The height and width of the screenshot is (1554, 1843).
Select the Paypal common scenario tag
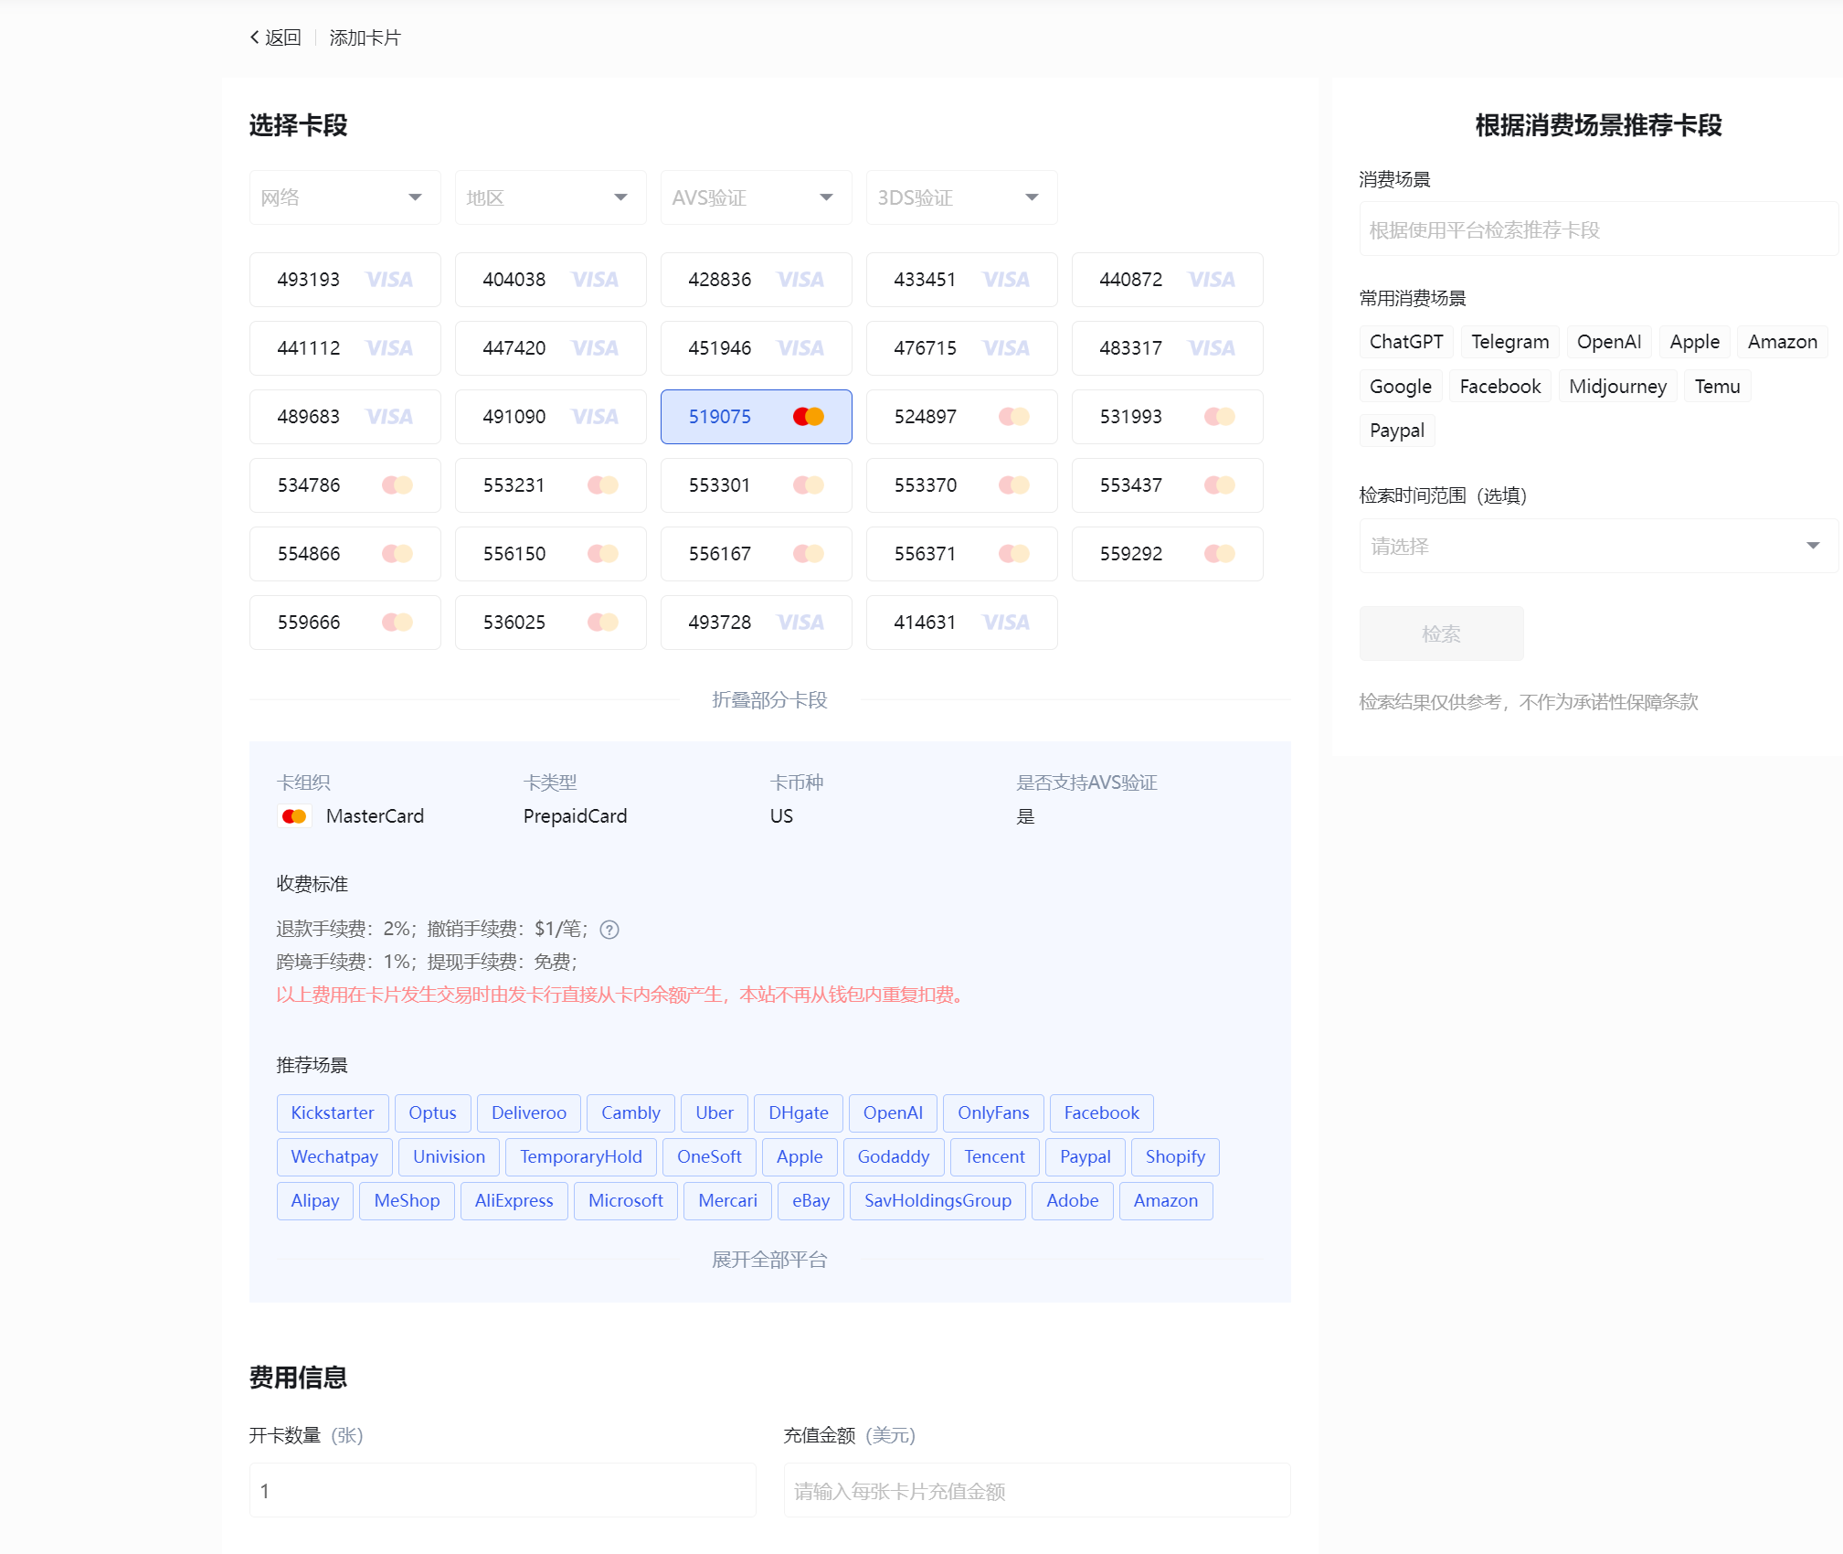(x=1396, y=431)
